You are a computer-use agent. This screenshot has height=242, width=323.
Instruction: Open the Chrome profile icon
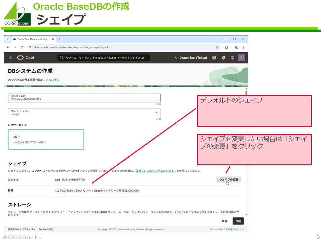coord(237,47)
